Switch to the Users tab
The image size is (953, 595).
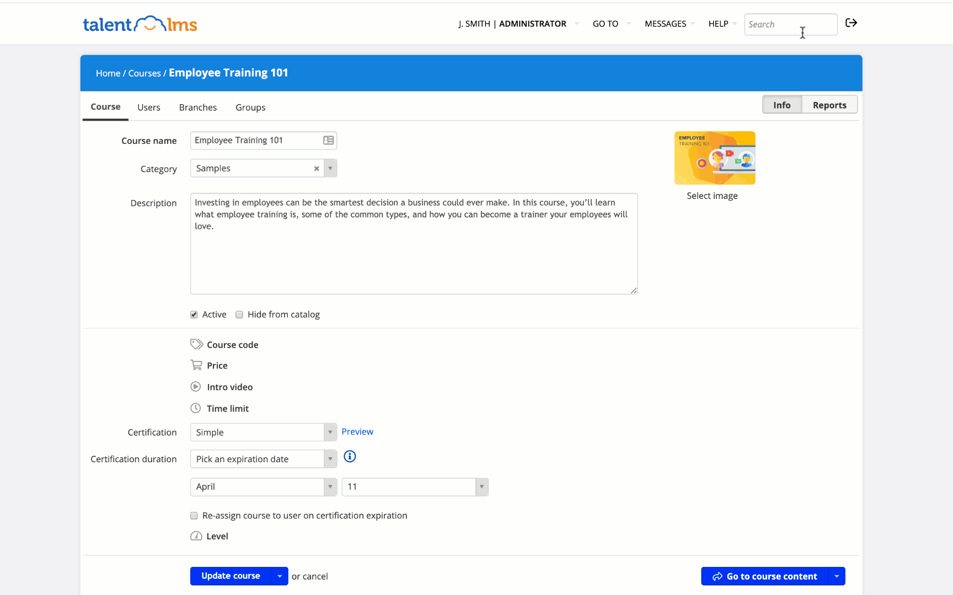click(x=149, y=107)
